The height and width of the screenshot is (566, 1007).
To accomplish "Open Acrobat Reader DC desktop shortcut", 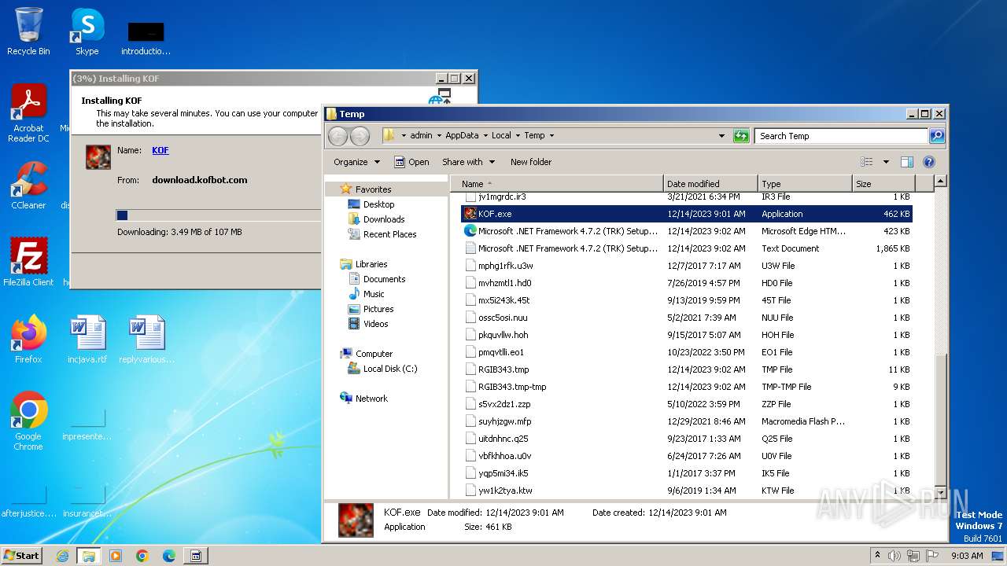I will pos(28,113).
